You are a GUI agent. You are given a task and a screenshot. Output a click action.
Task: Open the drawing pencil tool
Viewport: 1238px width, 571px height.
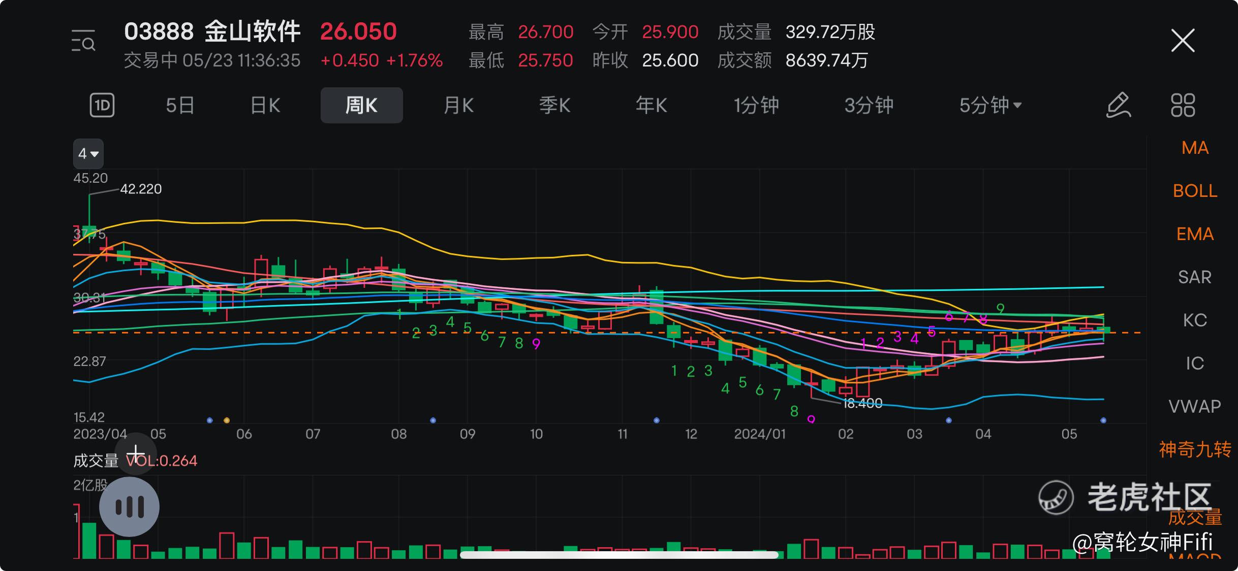point(1119,105)
